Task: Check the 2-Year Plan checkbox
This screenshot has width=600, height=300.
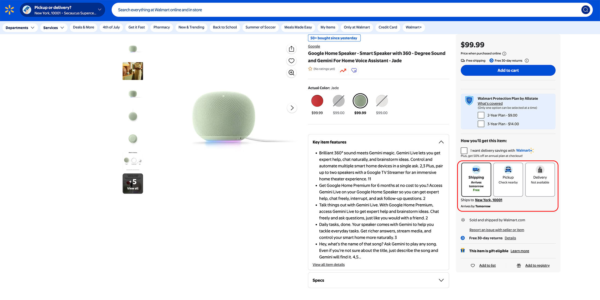Action: pos(481,115)
